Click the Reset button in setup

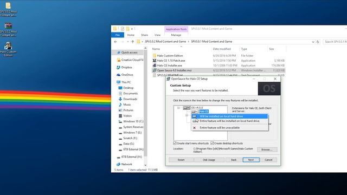181,160
